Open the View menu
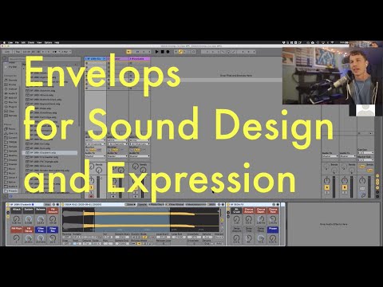The width and height of the screenshot is (383, 287). (39, 42)
